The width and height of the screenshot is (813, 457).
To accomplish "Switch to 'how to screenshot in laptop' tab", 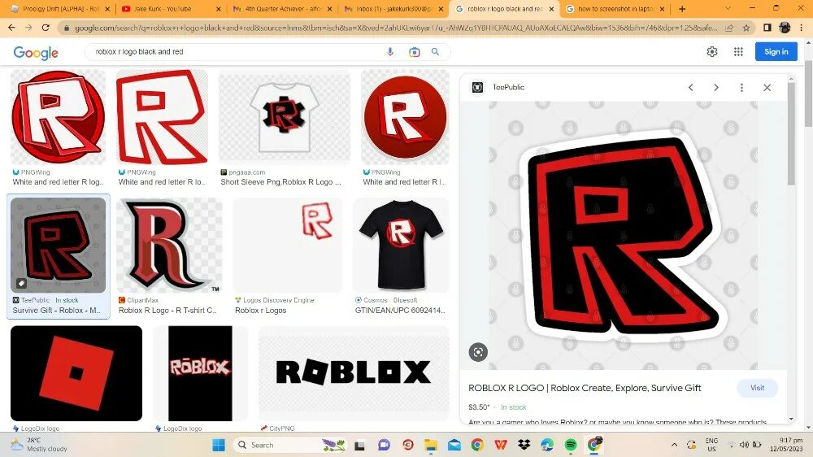I will click(x=615, y=9).
